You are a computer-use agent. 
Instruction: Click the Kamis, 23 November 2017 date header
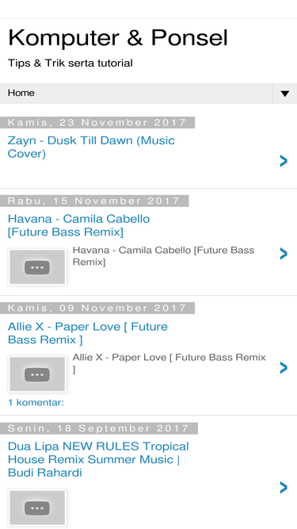[97, 122]
